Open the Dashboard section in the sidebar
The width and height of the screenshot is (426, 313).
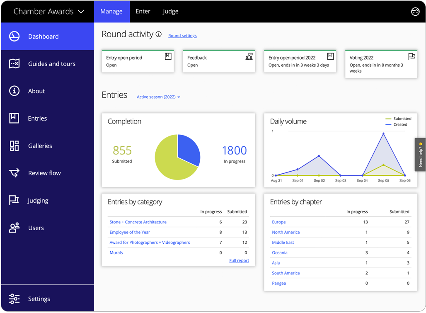14,36
